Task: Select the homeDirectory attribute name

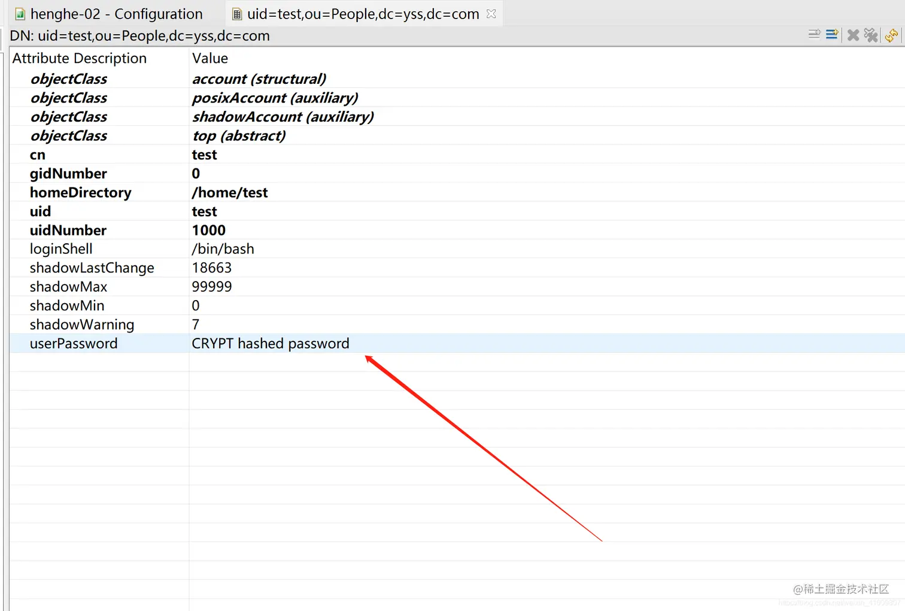Action: click(81, 193)
